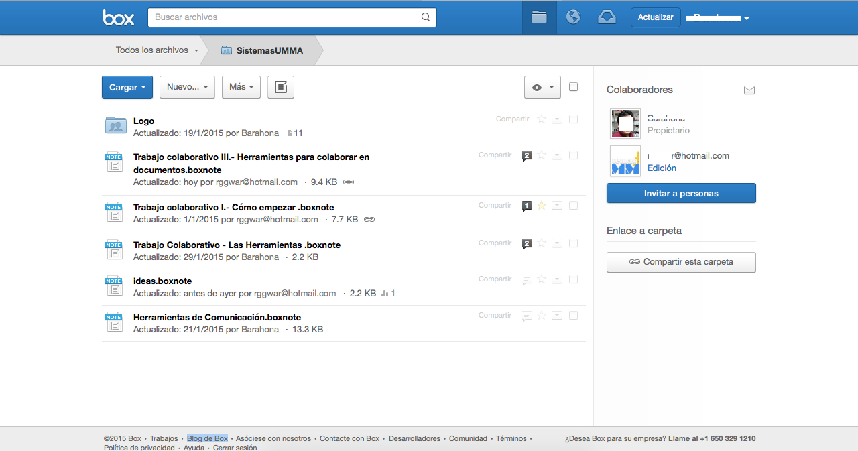Open the files folder icon in header
This screenshot has width=858, height=451.
(x=540, y=17)
